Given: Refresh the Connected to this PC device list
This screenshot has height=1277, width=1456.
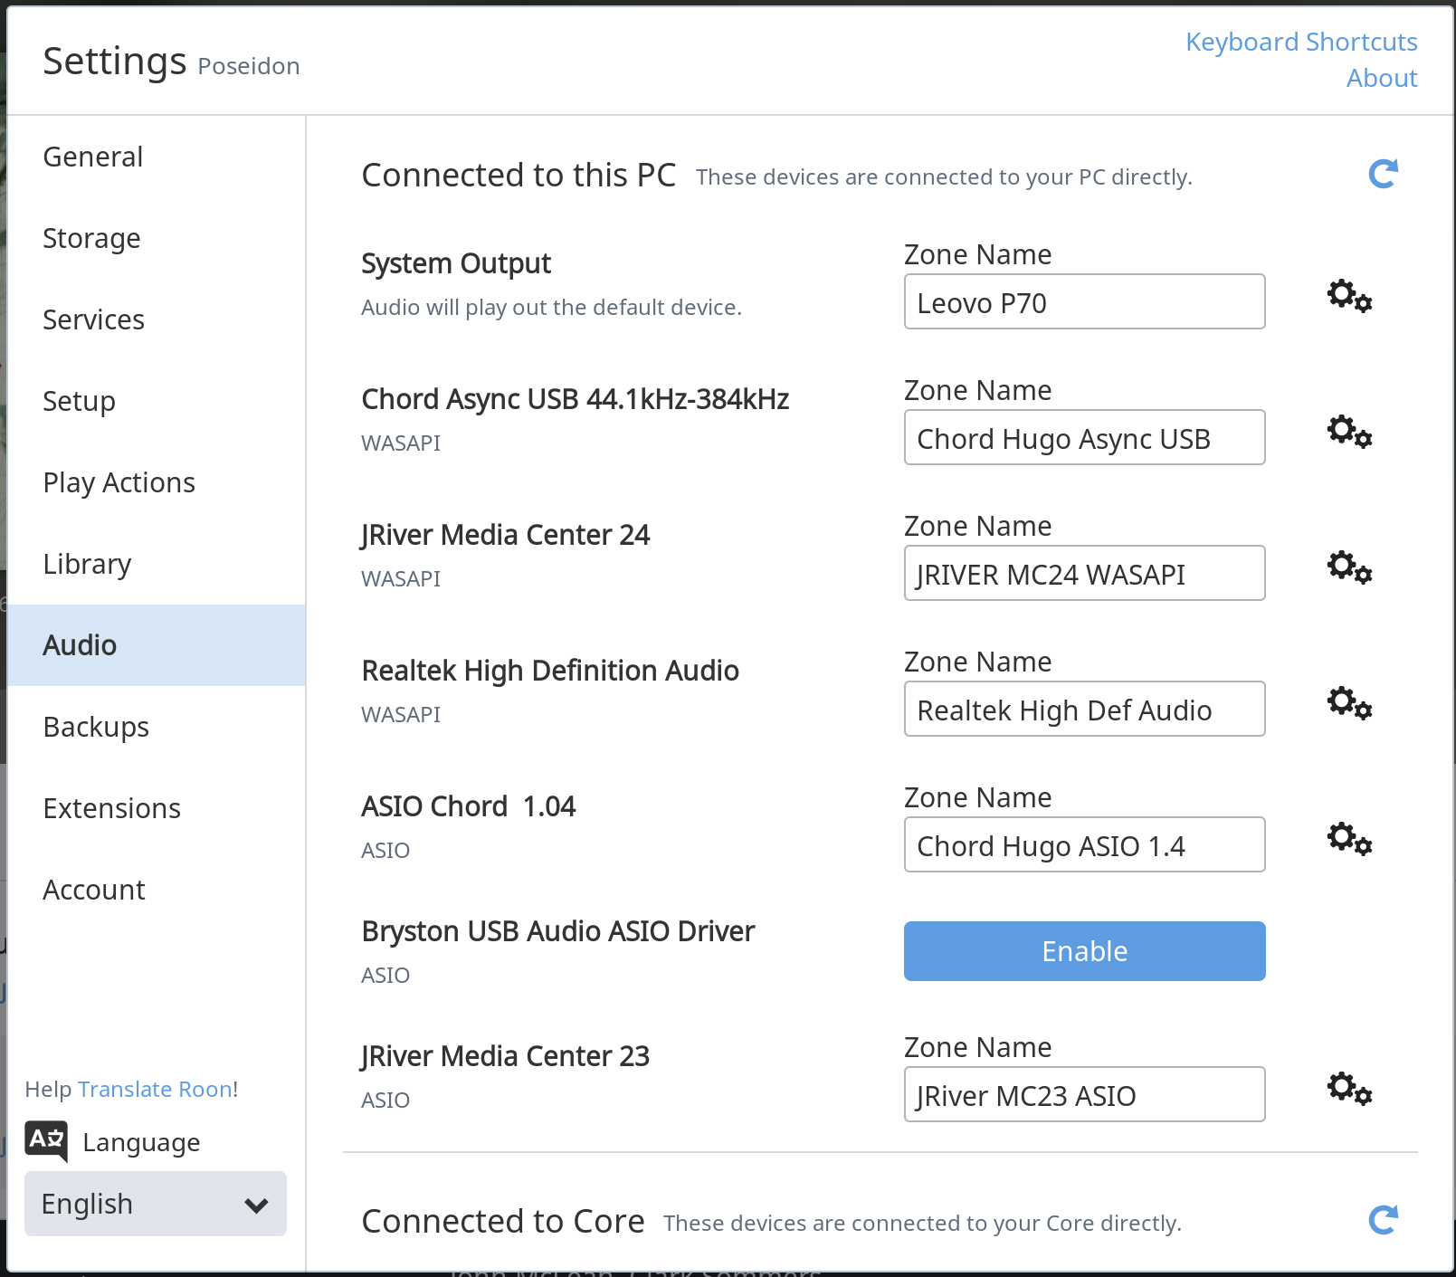Looking at the screenshot, I should [x=1383, y=174].
